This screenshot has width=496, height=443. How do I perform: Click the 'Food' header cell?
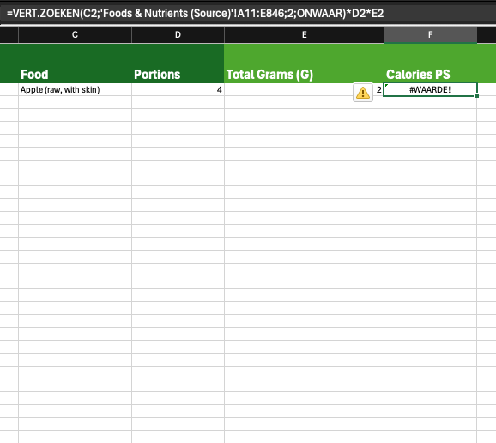point(75,64)
